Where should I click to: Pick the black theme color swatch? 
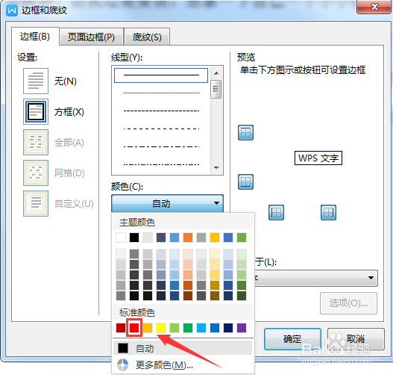click(134, 238)
